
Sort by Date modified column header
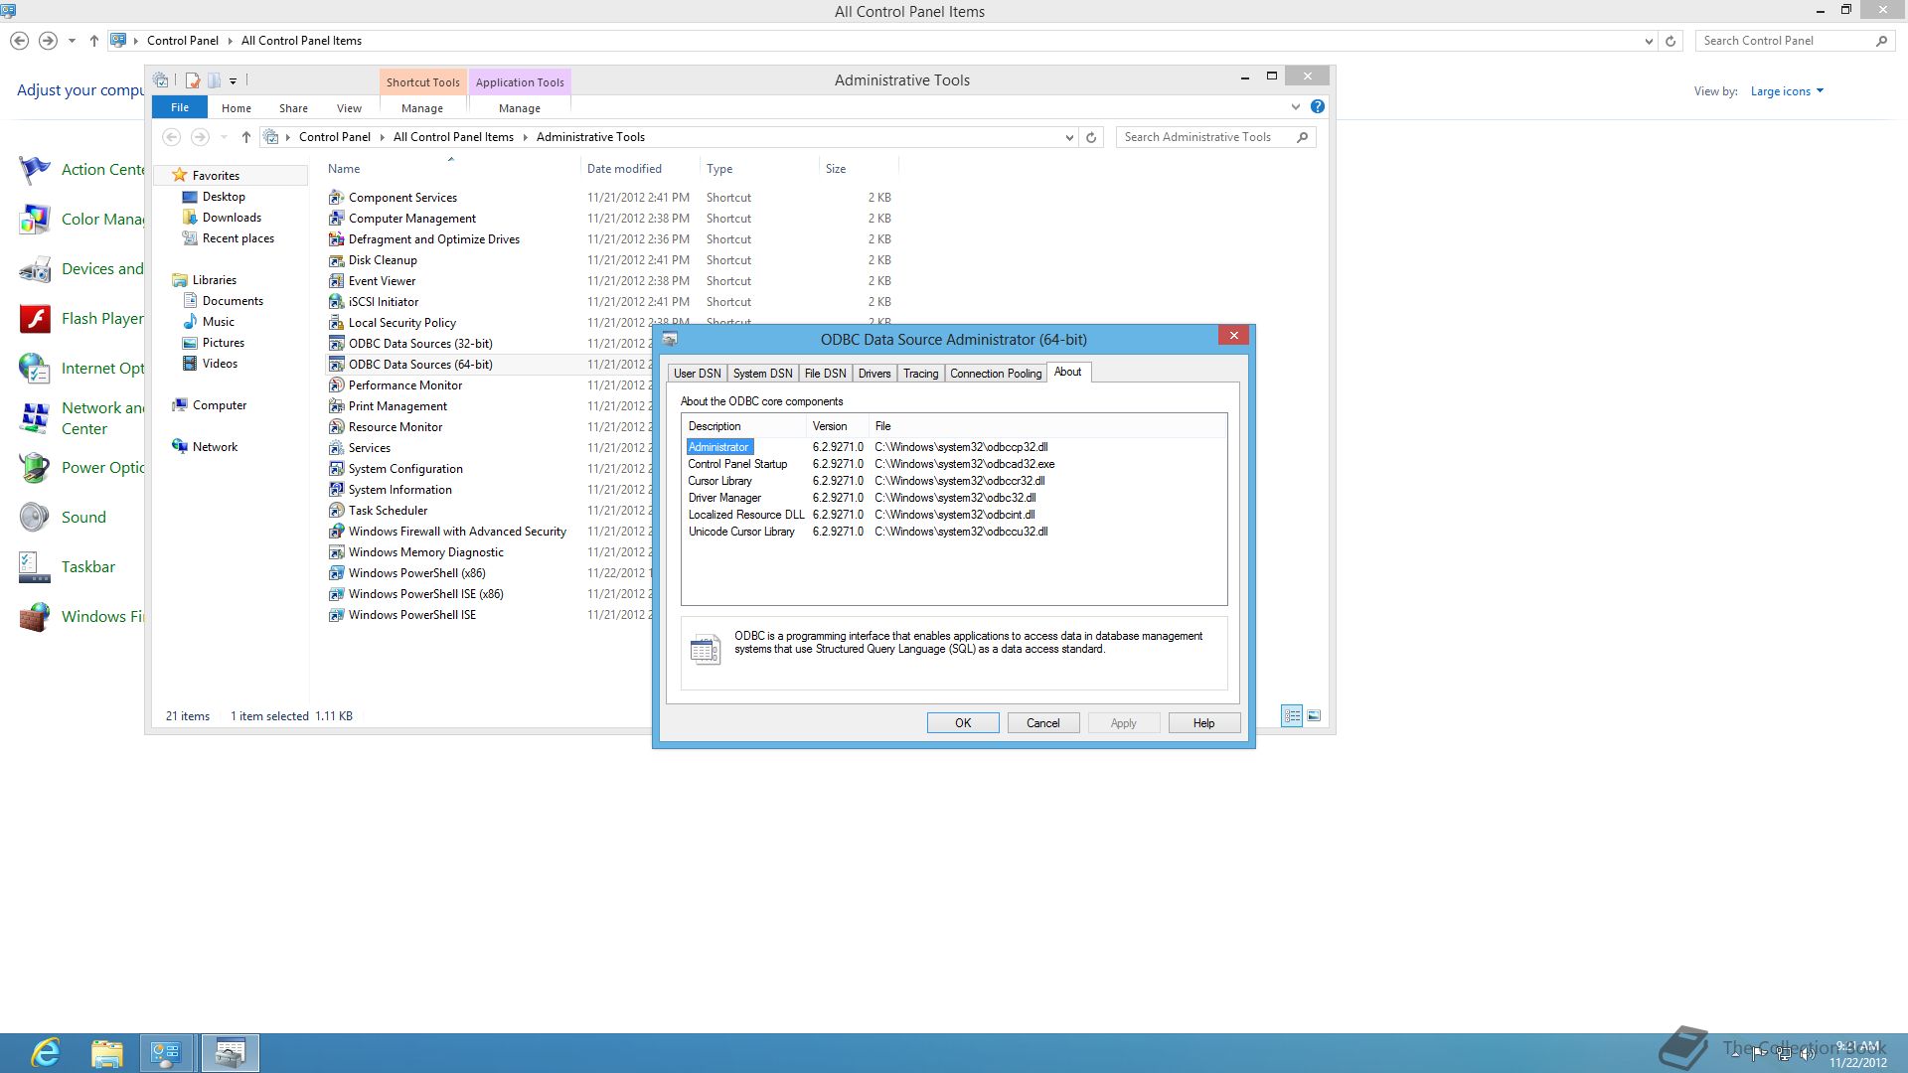tap(640, 169)
